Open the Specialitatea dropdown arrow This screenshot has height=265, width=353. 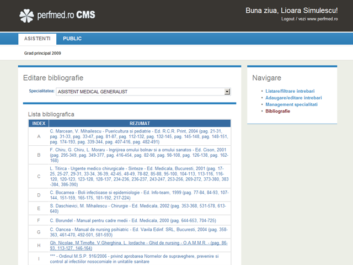coord(227,91)
